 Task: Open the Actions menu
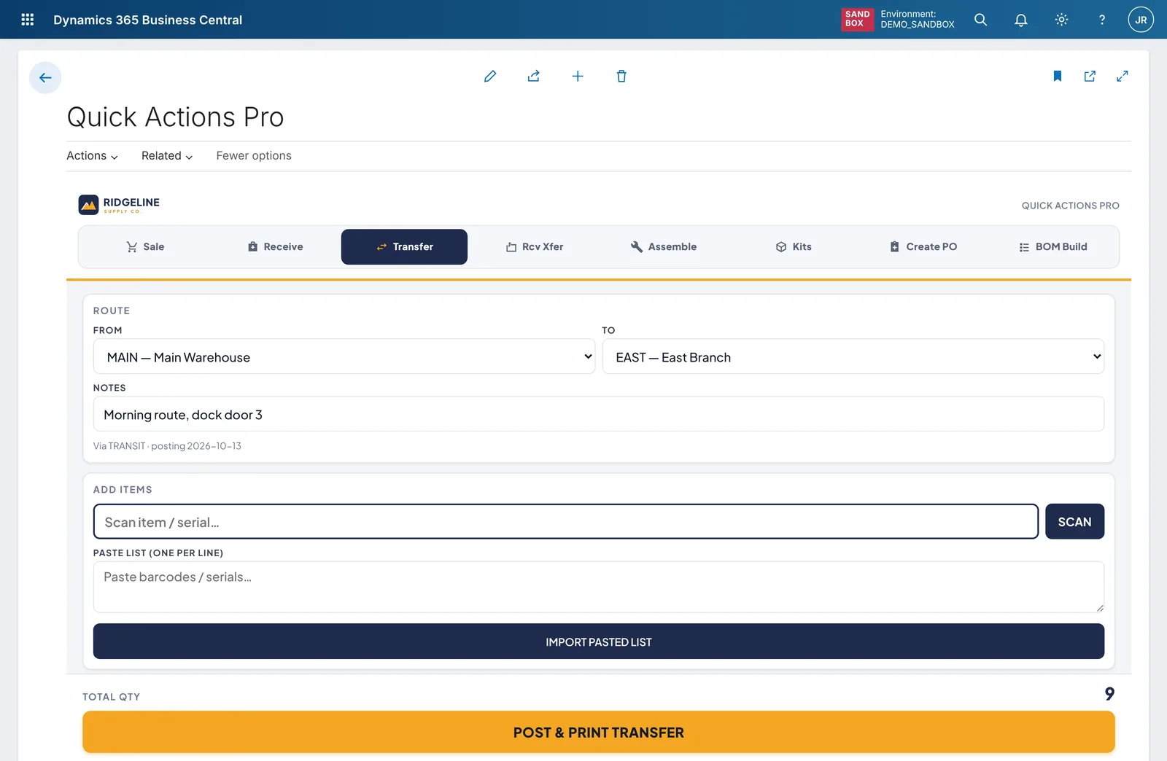click(92, 156)
